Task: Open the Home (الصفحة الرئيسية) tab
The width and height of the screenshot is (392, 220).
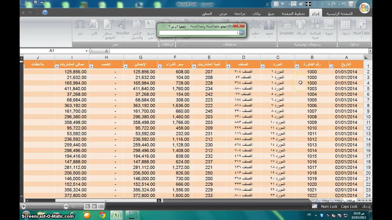Action: [339, 14]
